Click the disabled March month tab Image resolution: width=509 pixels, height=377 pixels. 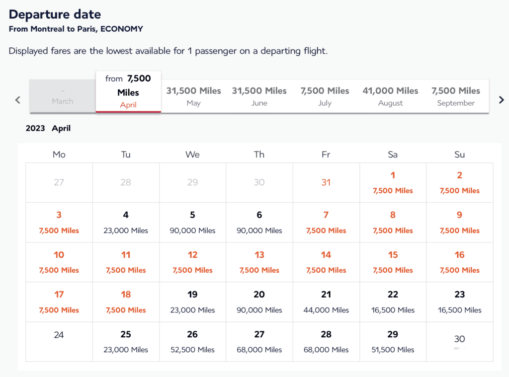click(x=63, y=96)
